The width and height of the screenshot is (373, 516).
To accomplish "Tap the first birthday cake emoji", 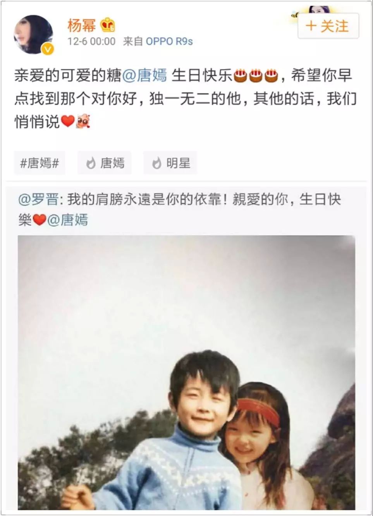I will coord(241,75).
